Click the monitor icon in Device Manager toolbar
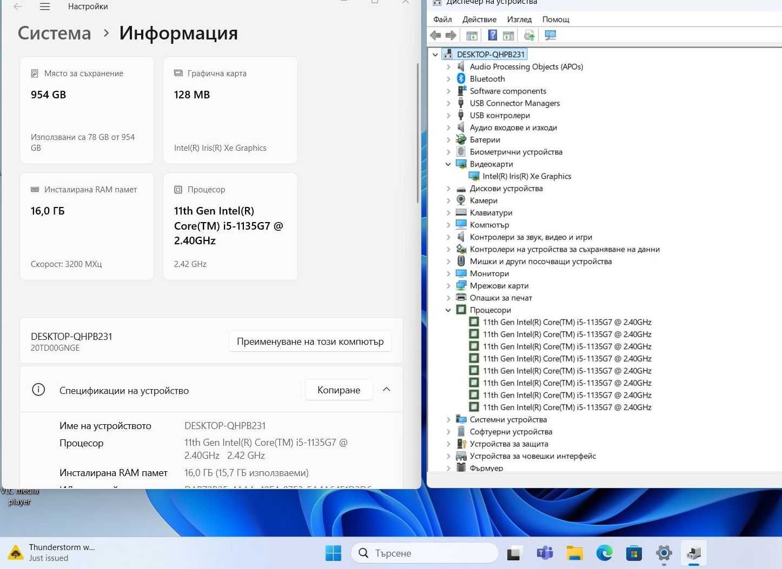Screen dimensions: 782x569 550,36
